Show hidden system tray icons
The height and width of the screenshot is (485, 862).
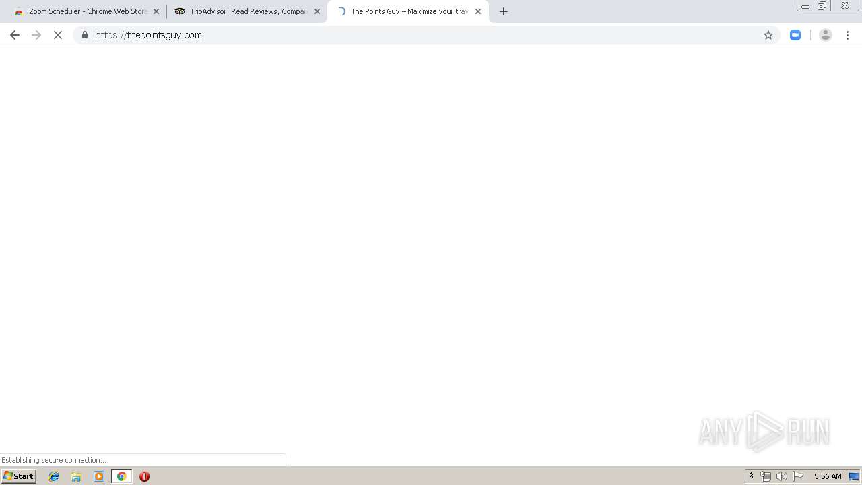pyautogui.click(x=752, y=476)
